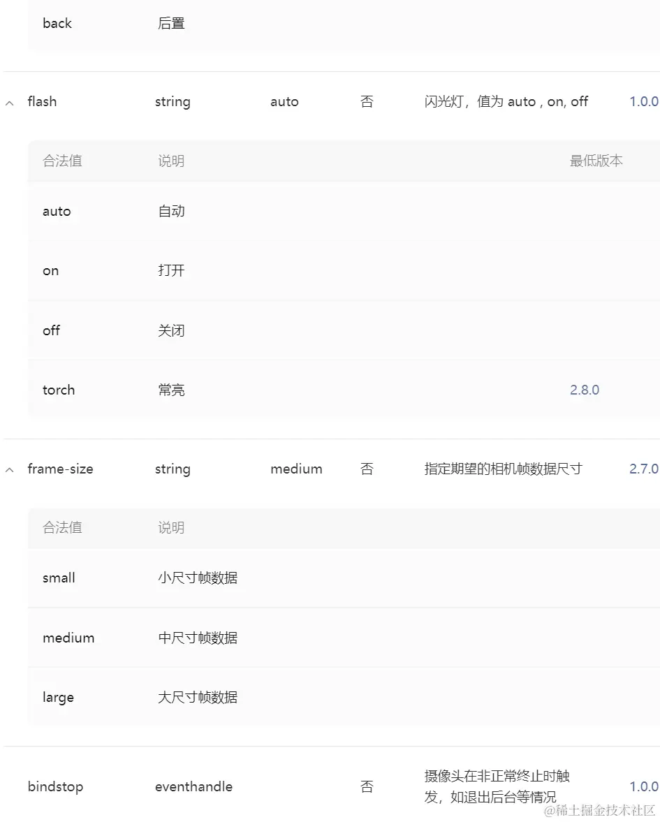
Task: Select the 'auto' legal value cell
Action: [57, 212]
